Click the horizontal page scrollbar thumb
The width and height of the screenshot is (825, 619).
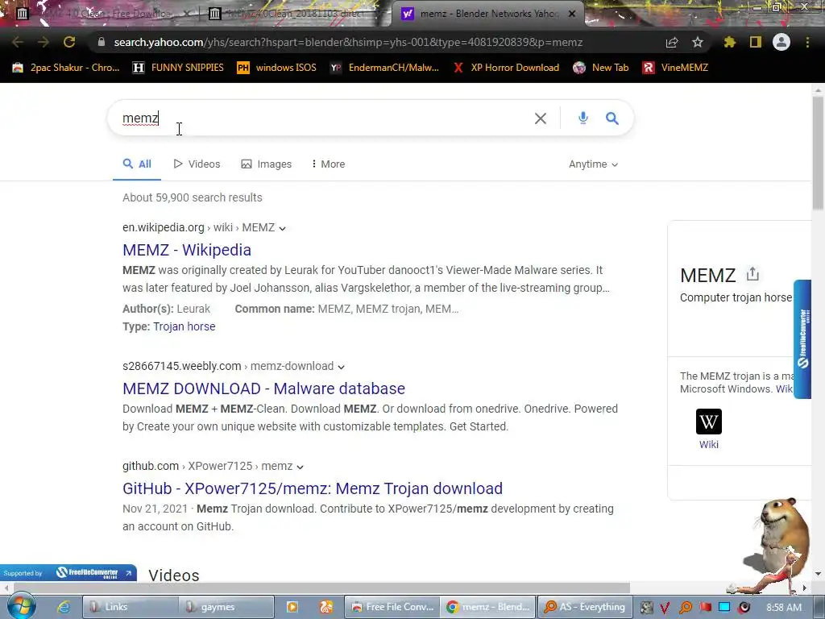tap(321, 588)
